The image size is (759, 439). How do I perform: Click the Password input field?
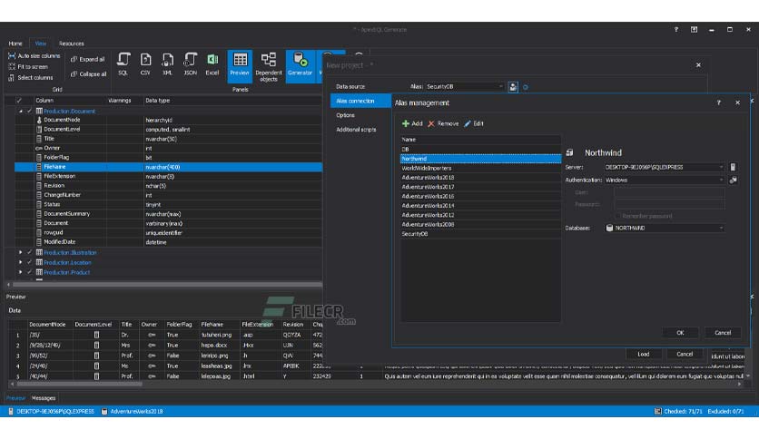pyautogui.click(x=669, y=204)
